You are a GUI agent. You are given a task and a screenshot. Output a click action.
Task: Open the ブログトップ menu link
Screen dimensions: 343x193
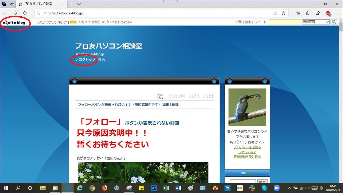pos(85,59)
